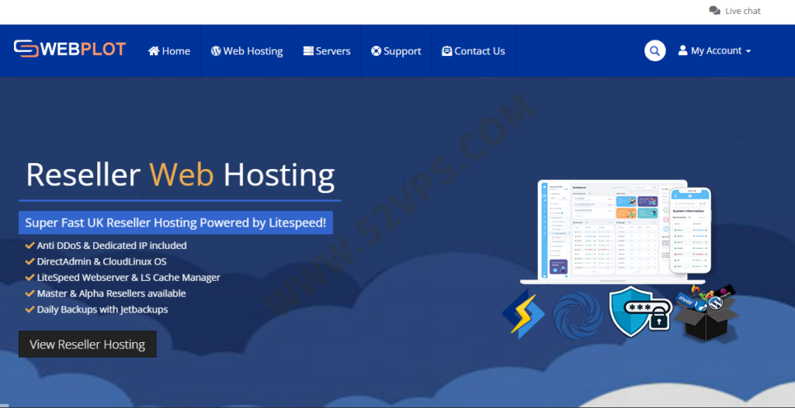Viewport: 795px width, 408px height.
Task: Click the Super Fast UK Reseller Hosting banner
Action: 175,223
